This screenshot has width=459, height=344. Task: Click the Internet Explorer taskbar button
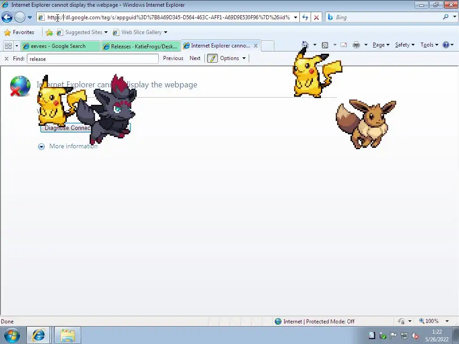coord(39,335)
